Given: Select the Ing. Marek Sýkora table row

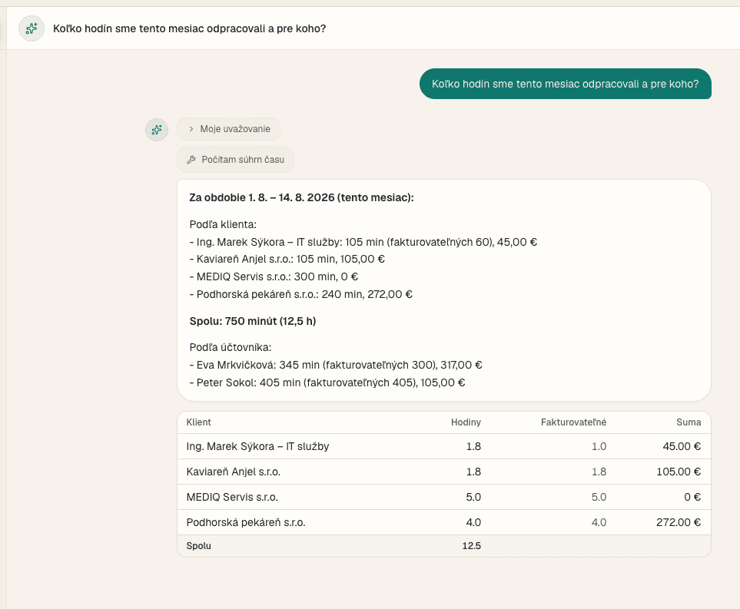Looking at the screenshot, I should (444, 446).
